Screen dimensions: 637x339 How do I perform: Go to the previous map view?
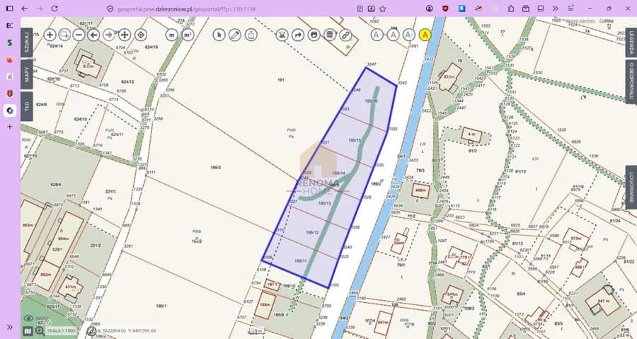tap(94, 35)
